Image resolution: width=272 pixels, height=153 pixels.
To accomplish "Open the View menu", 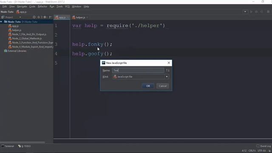I will click(x=12, y=6).
